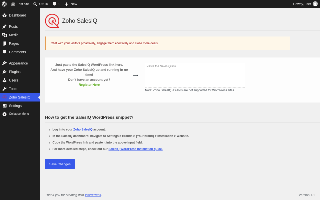Screen dimensions: 320x200
Task: Open the Dashboard menu item
Action: coord(20,15)
